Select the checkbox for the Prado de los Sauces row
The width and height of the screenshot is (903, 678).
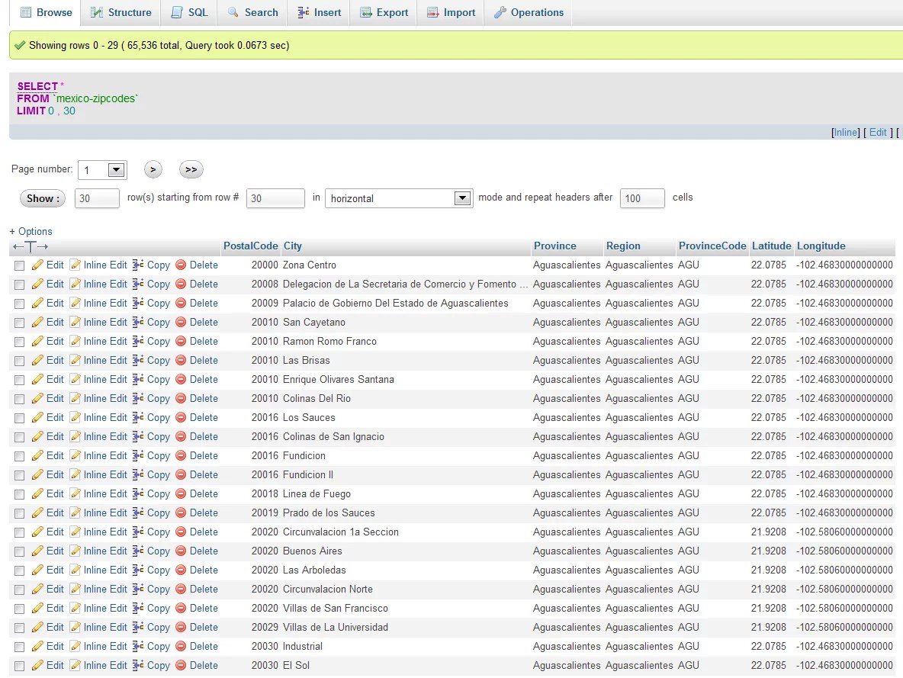click(19, 513)
